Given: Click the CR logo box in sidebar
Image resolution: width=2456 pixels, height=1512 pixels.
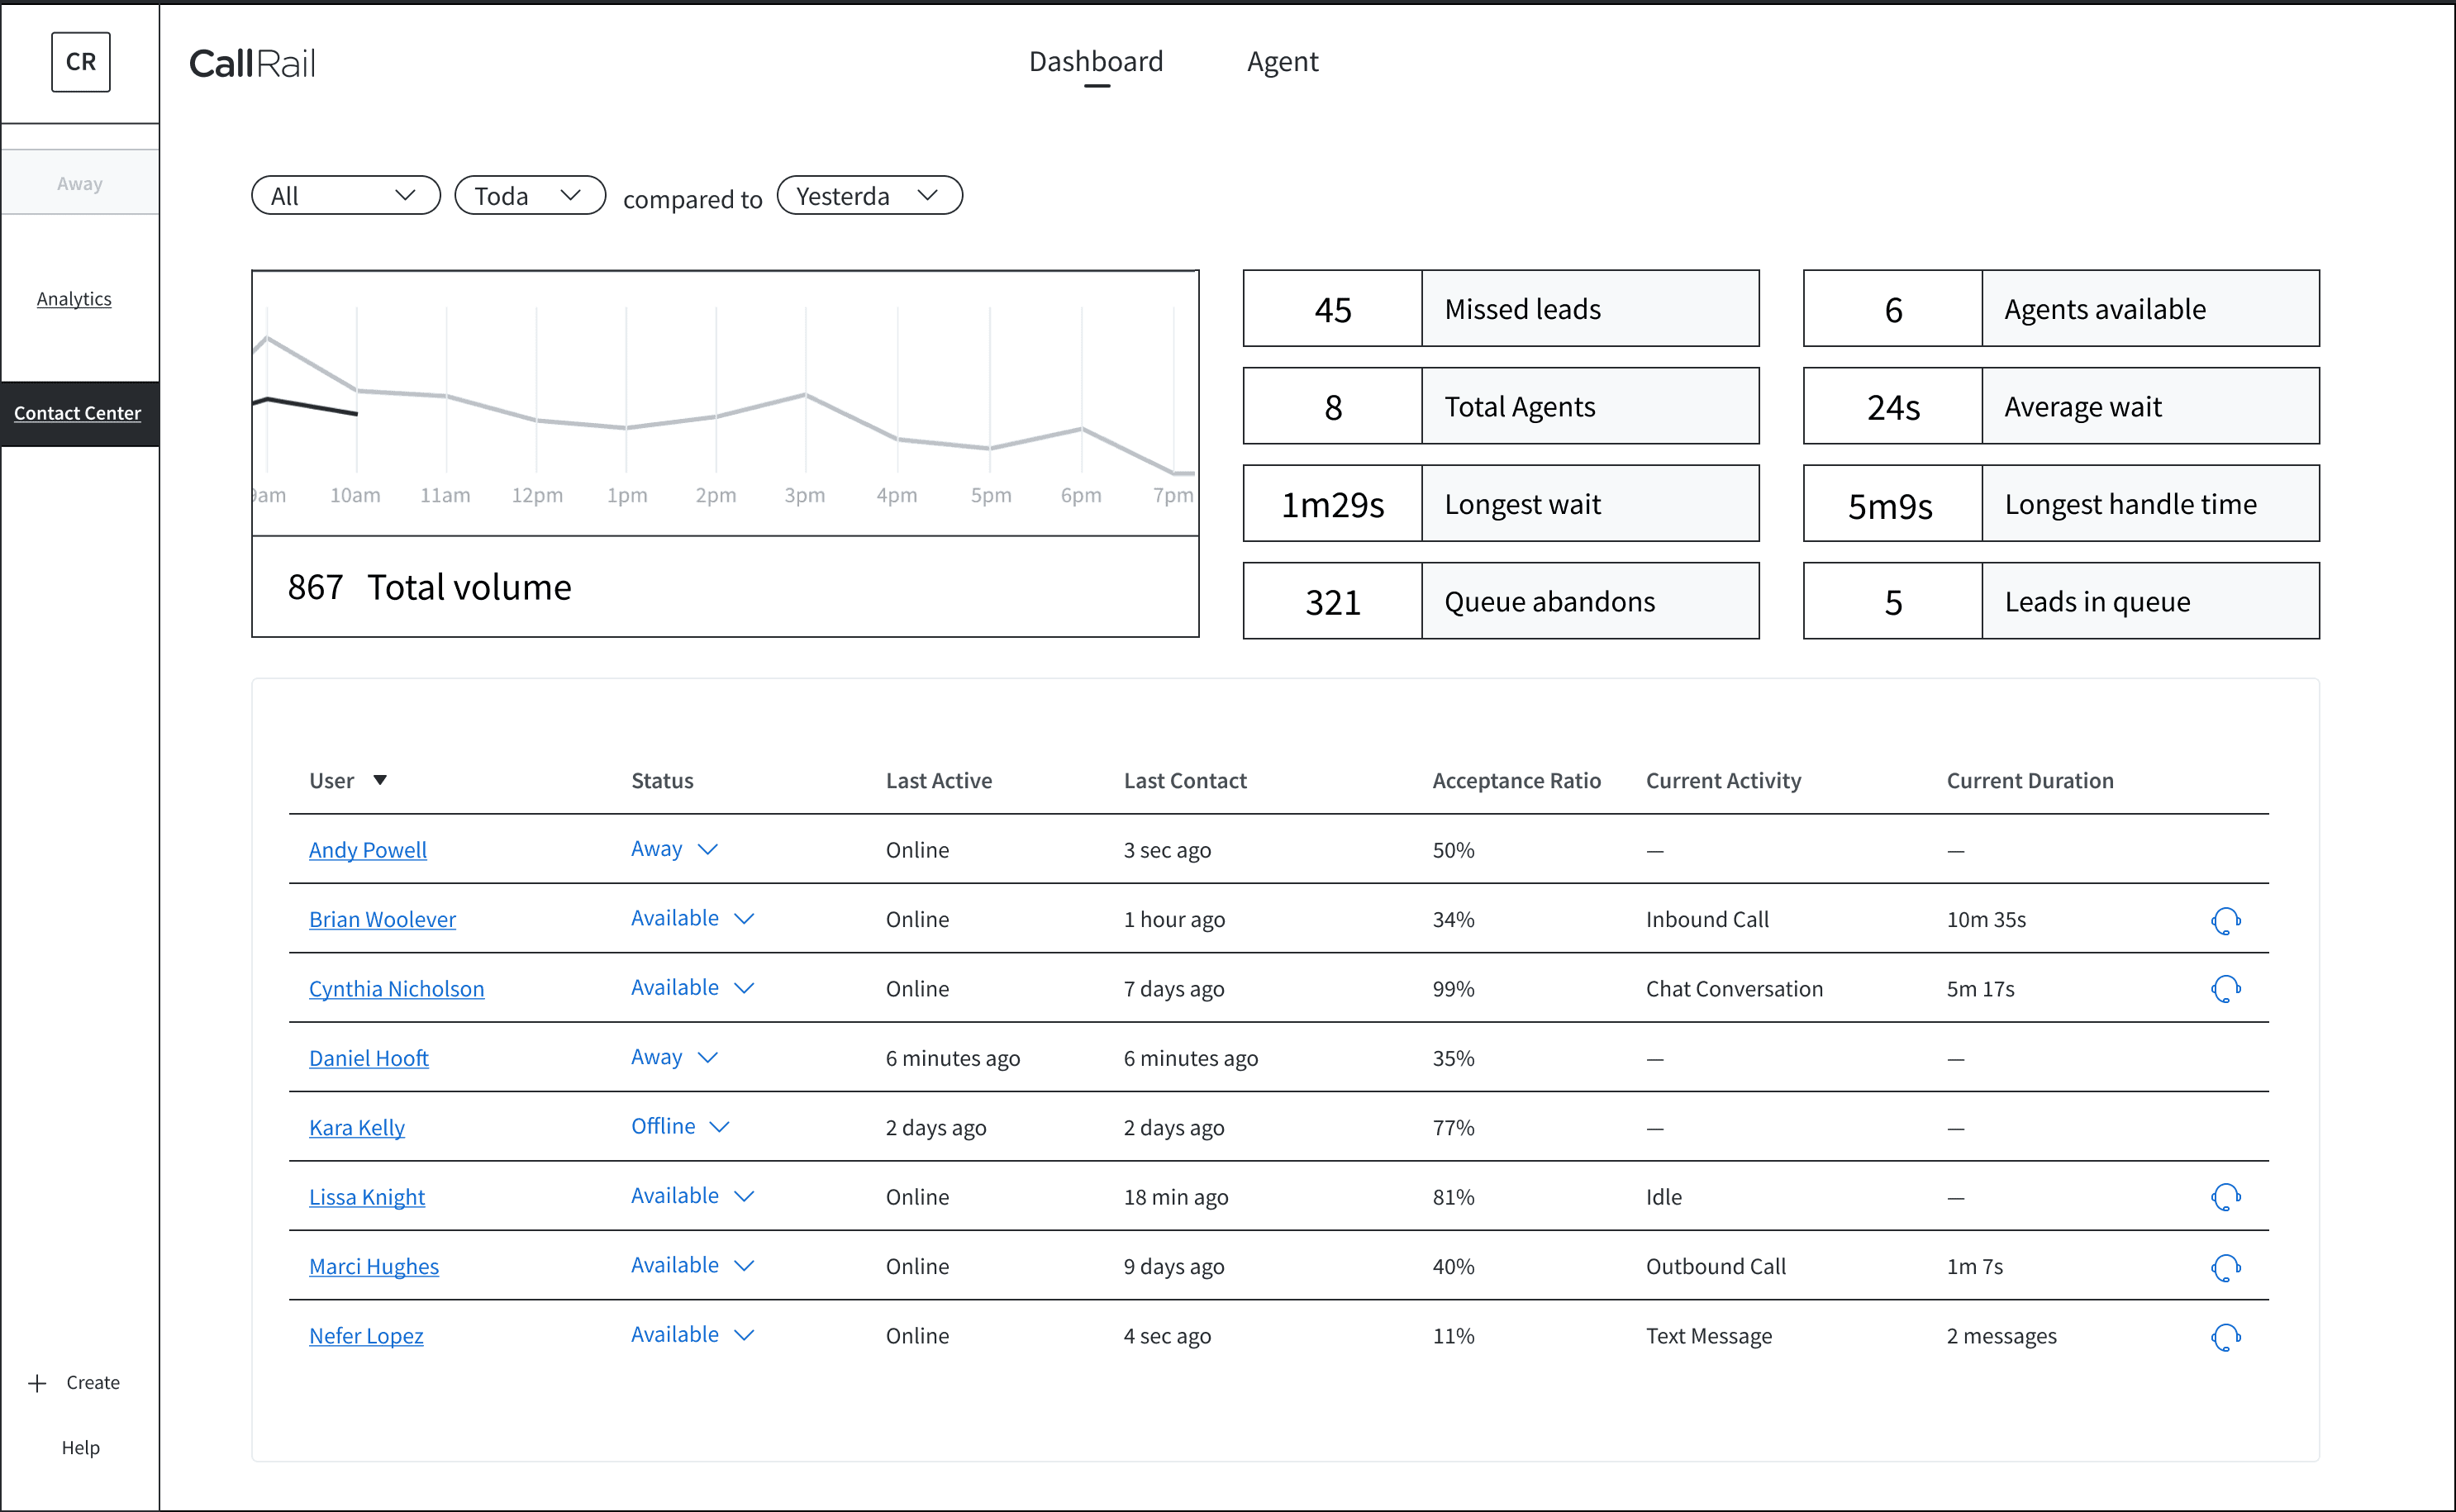Looking at the screenshot, I should (81, 62).
